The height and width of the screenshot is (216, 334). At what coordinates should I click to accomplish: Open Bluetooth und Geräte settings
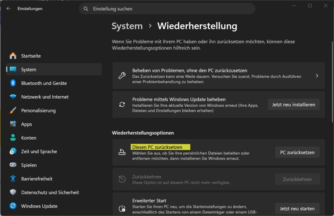54,83
